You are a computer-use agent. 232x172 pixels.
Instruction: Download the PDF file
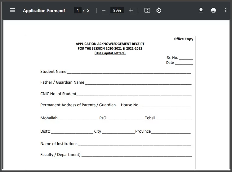pos(201,10)
